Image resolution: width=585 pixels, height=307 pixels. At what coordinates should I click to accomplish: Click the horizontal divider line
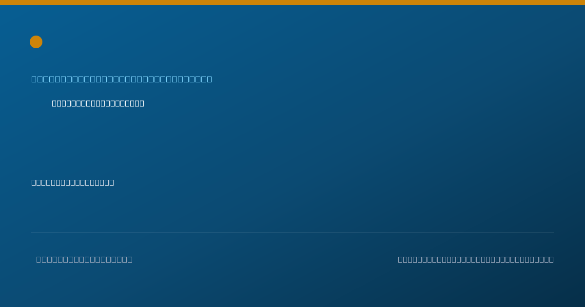292,232
